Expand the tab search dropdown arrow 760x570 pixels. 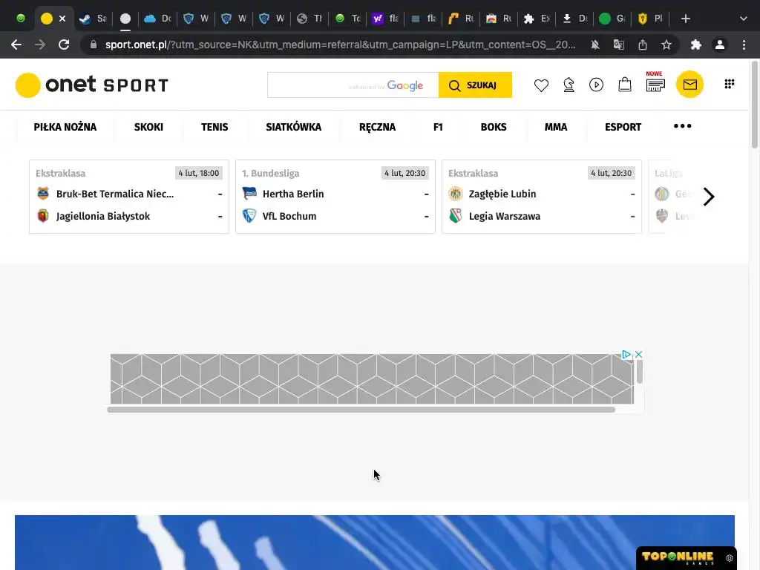click(x=744, y=19)
